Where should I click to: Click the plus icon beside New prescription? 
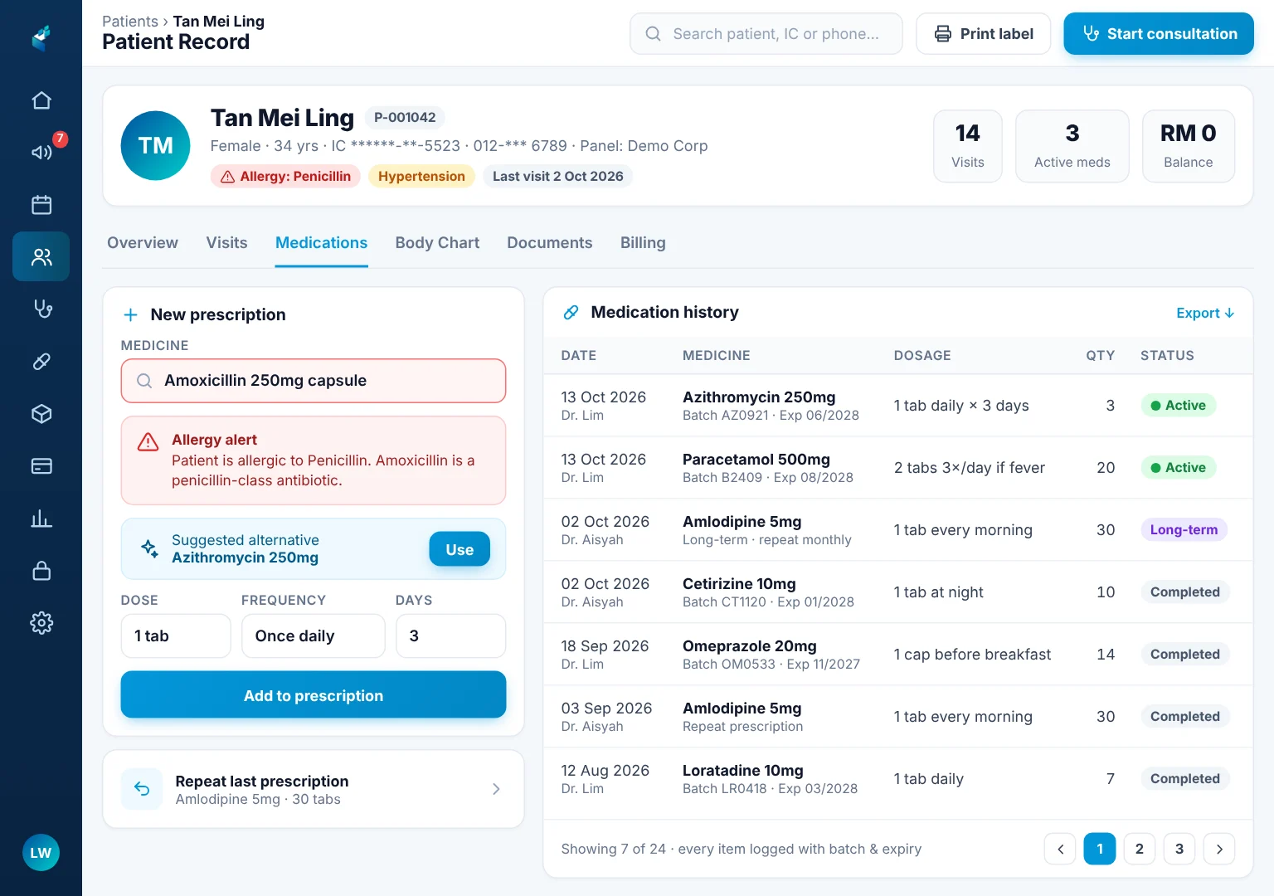[130, 315]
